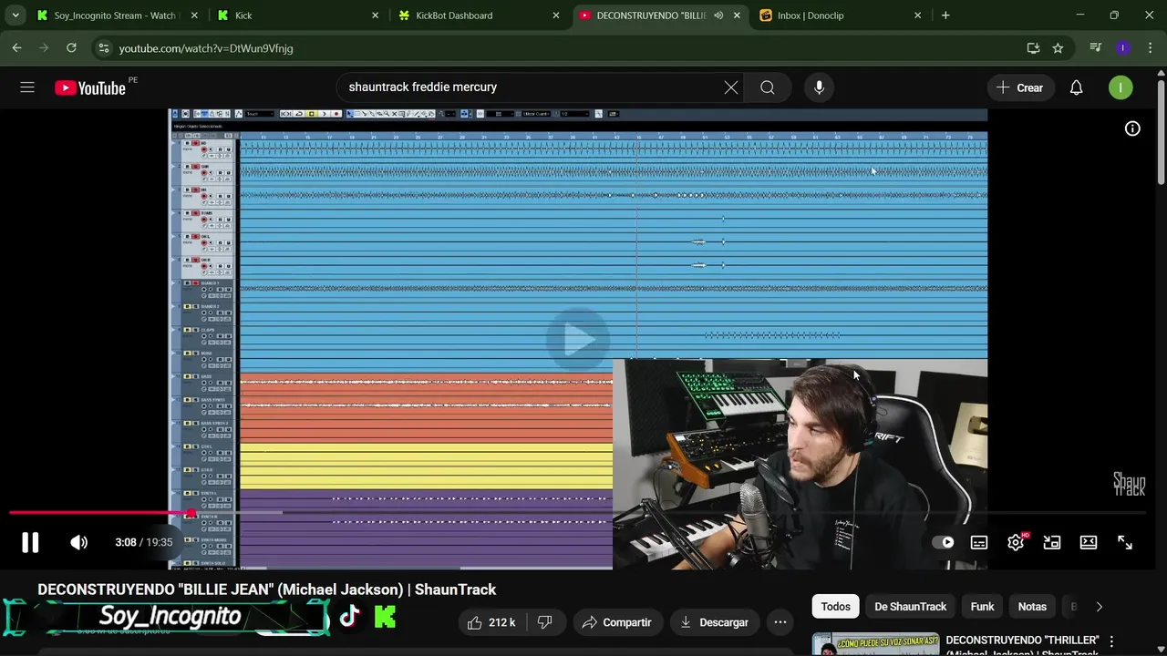
Task: Pause the YouTube video
Action: click(x=30, y=542)
